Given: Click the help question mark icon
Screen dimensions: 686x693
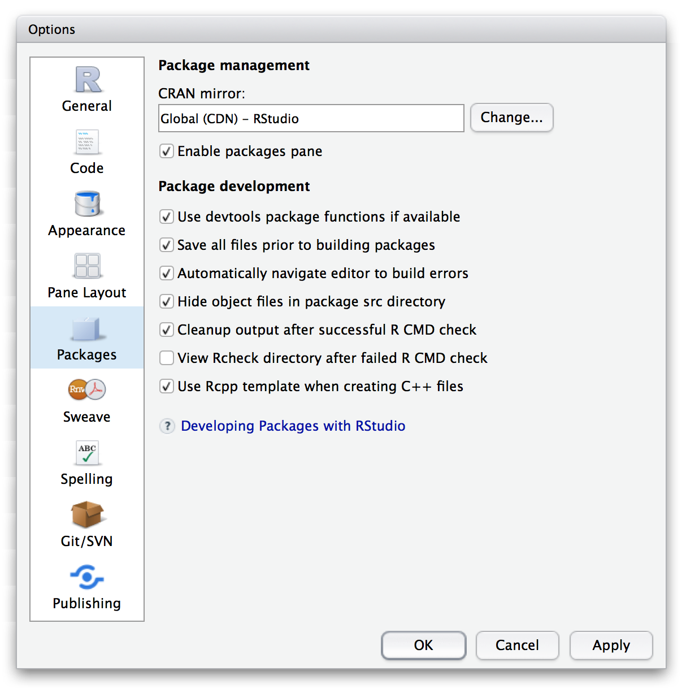Looking at the screenshot, I should click(167, 426).
